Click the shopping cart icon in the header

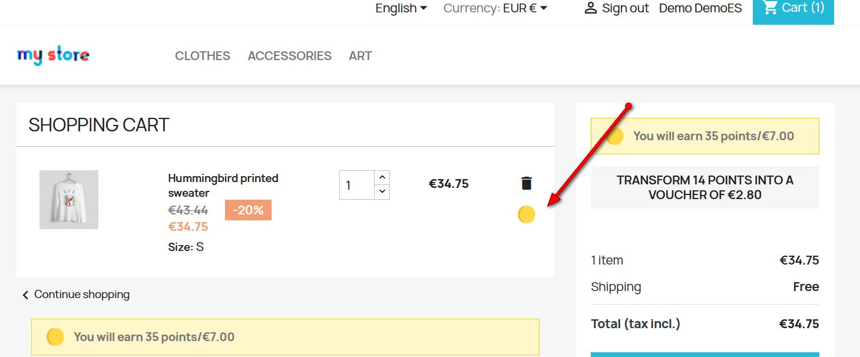(770, 8)
